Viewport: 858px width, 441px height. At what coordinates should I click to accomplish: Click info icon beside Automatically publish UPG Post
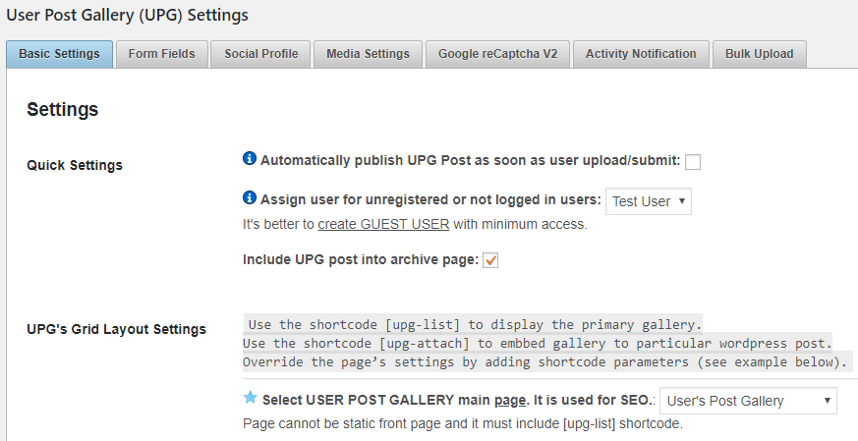(x=250, y=159)
